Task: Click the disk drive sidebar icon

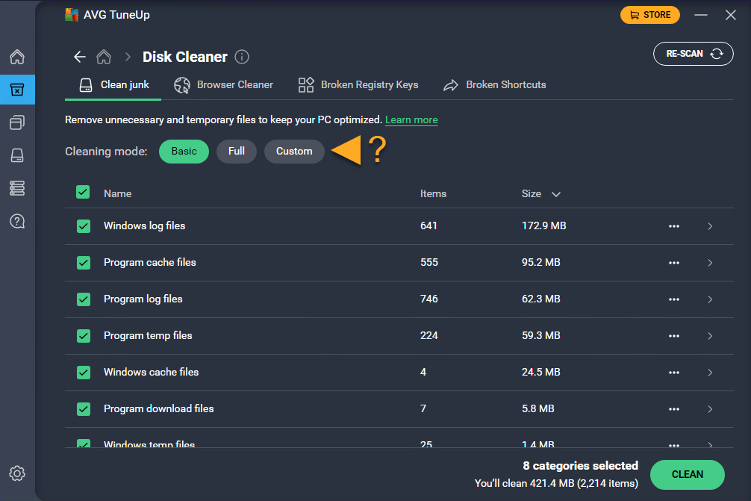Action: click(16, 155)
